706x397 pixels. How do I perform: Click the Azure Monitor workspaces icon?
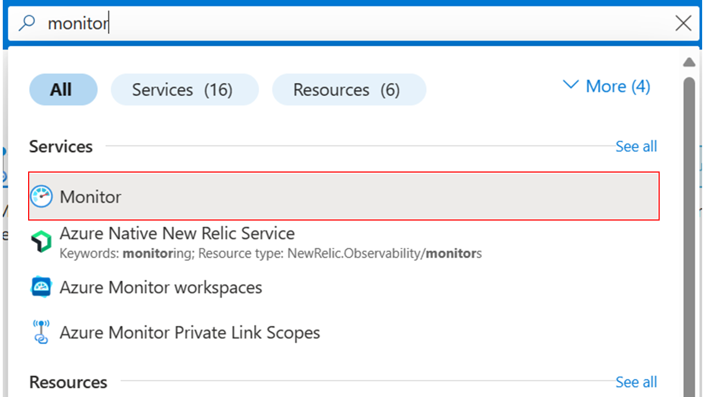click(x=40, y=287)
